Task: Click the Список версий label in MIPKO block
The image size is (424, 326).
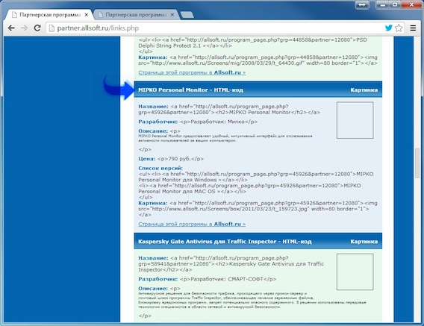Action: pyautogui.click(x=160, y=168)
